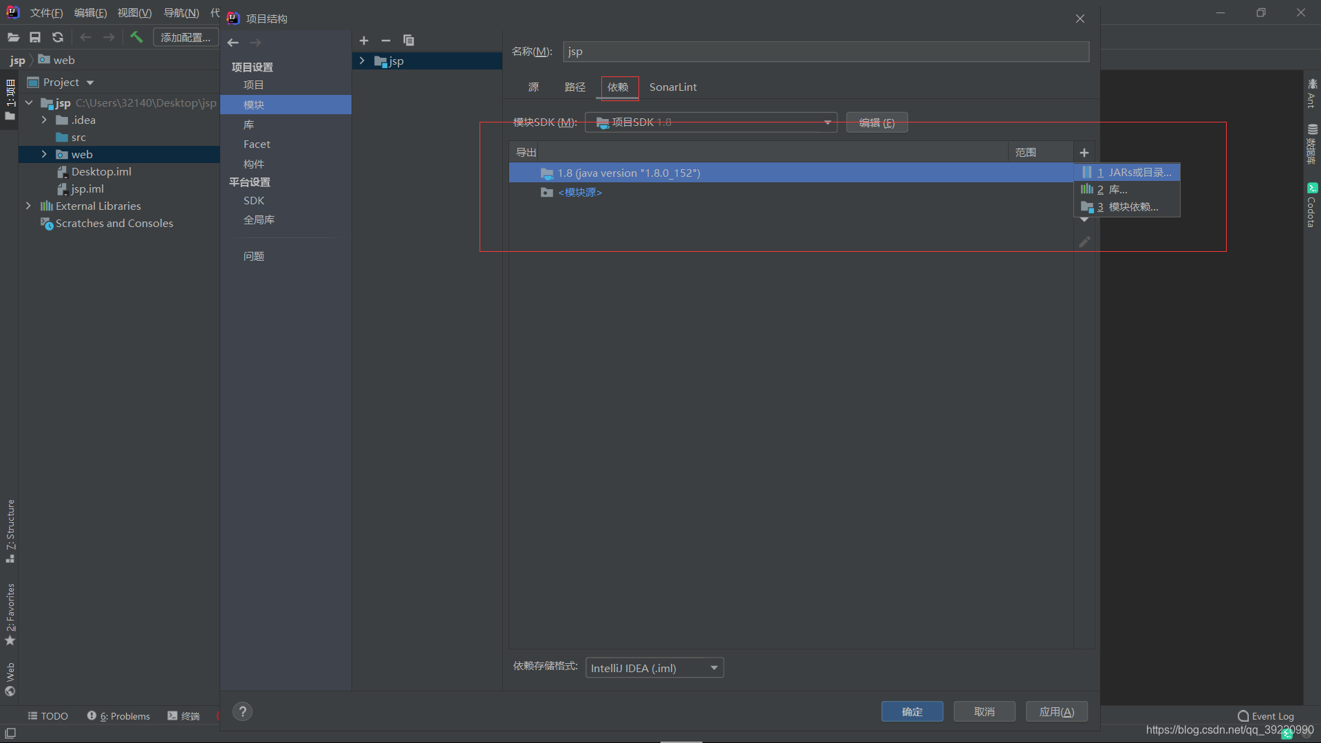Expand the jsp module tree node
Screen dimensions: 1321x743
[x=362, y=61]
